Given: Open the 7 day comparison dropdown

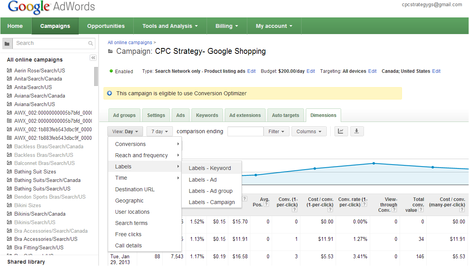Looking at the screenshot, I should [159, 132].
